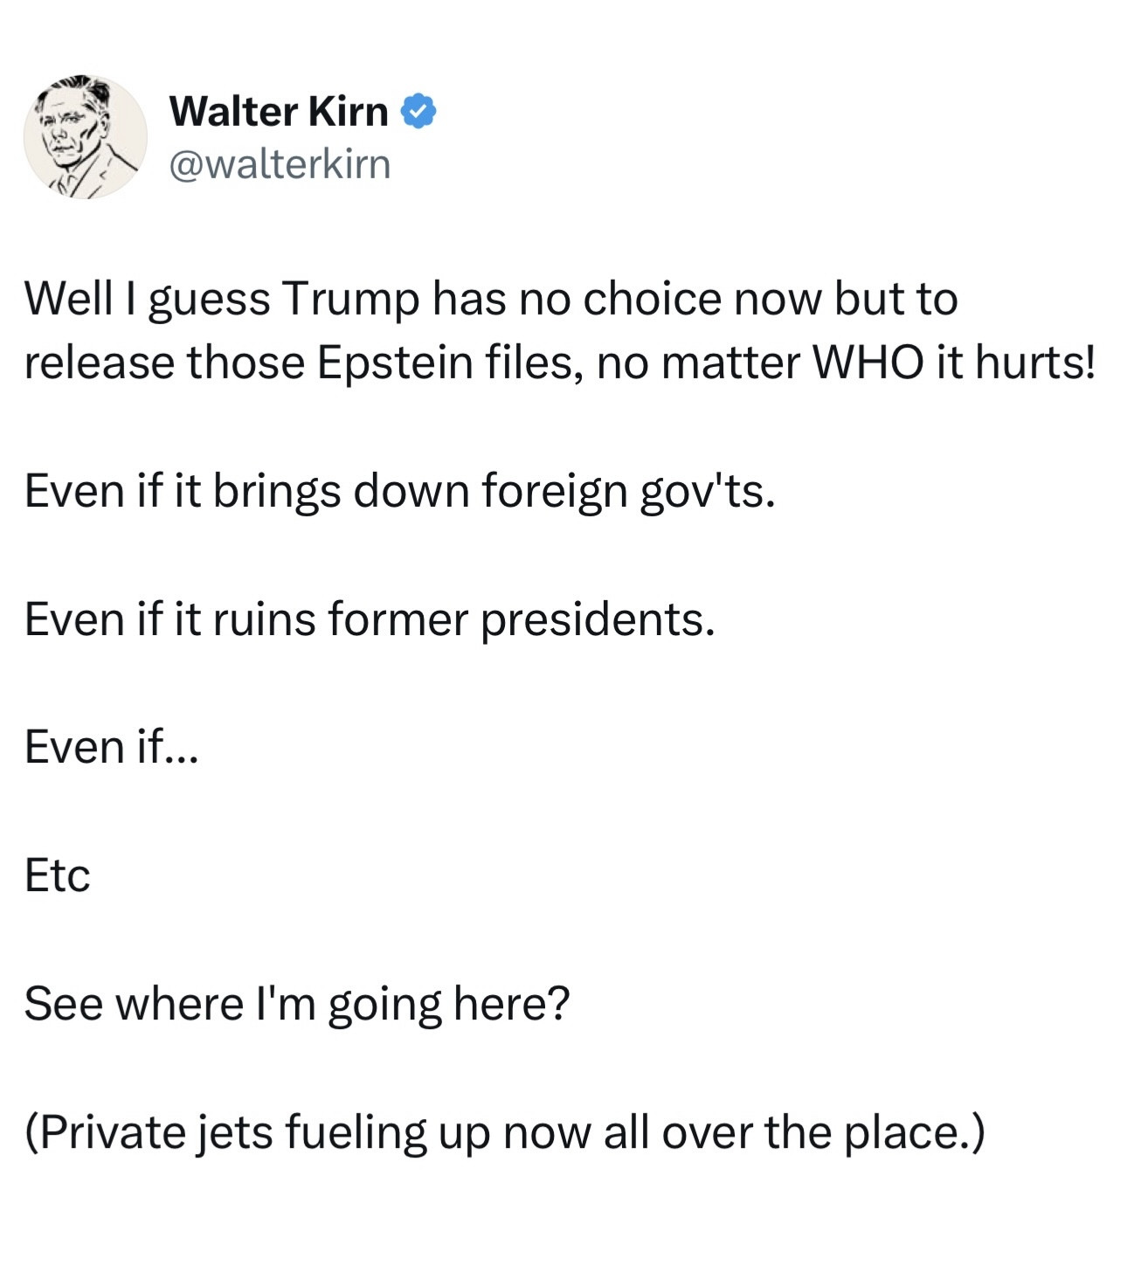
Task: Click the word "hurts!" ending the first paragraph
Action: [1034, 363]
